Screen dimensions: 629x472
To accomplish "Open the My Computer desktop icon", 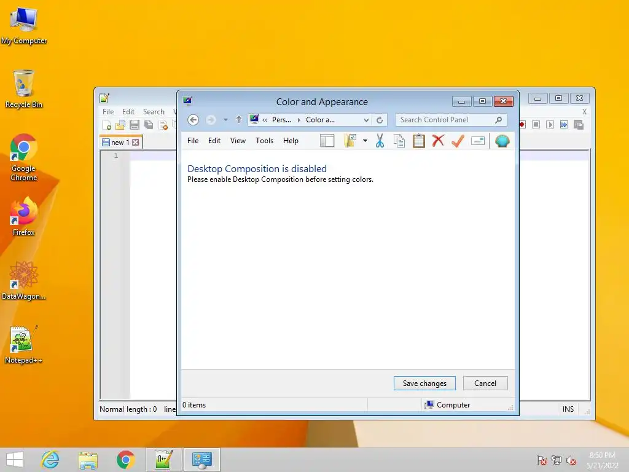I will coord(24,26).
